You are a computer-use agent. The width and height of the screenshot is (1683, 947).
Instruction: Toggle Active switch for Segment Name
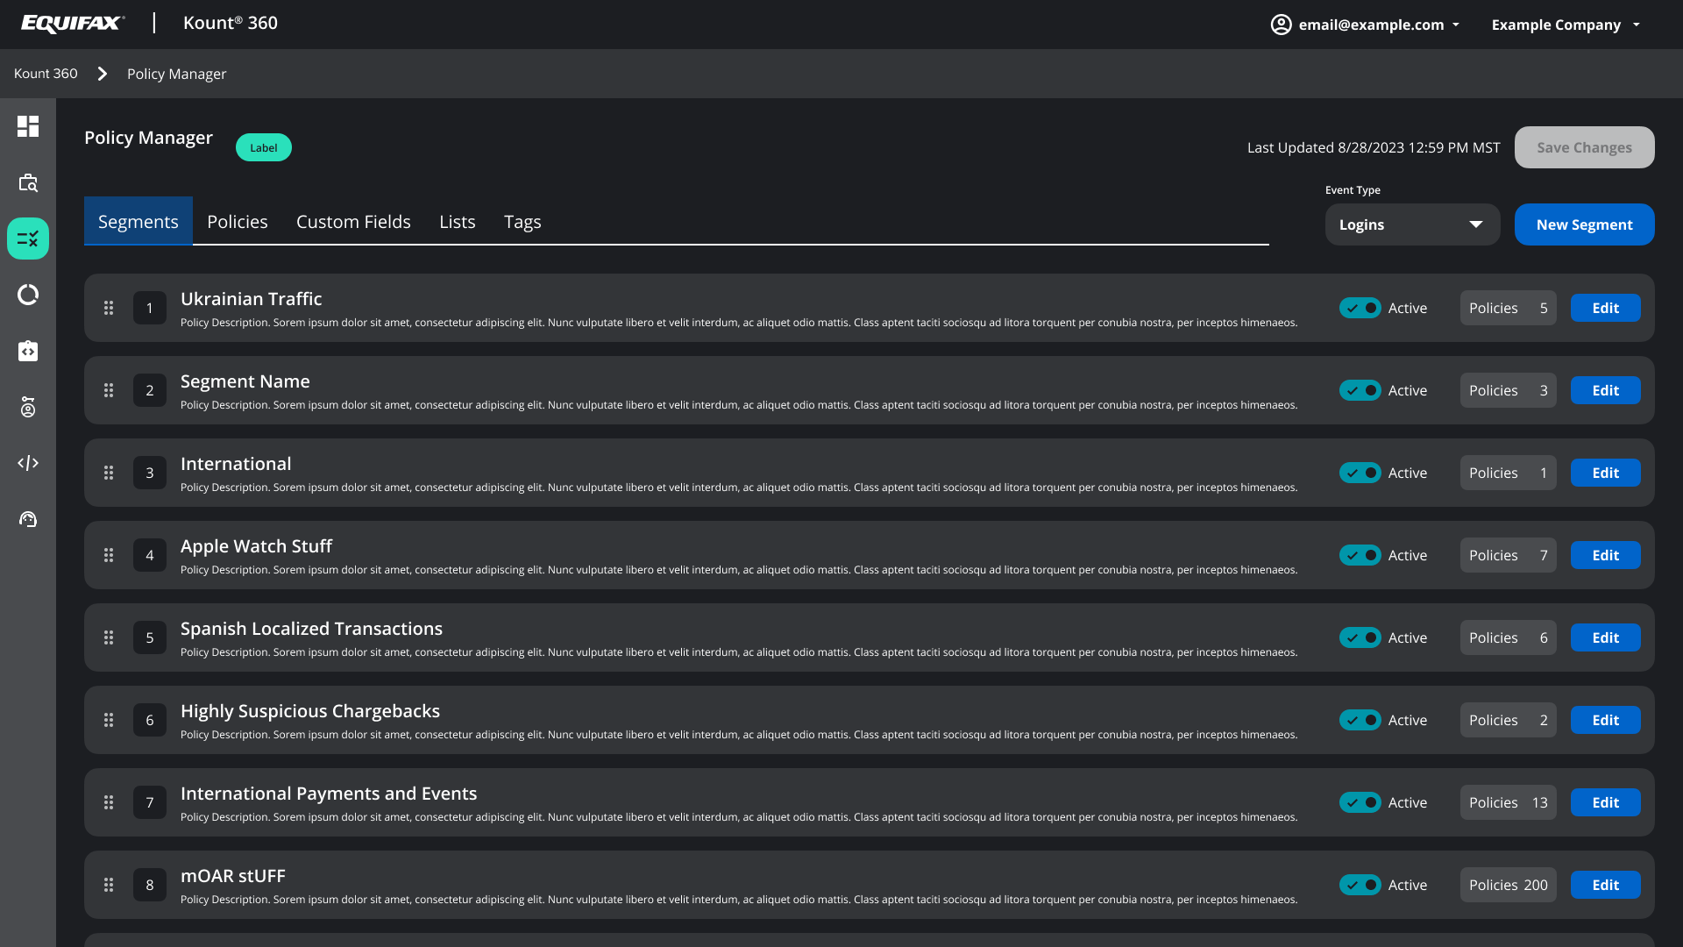(x=1360, y=390)
